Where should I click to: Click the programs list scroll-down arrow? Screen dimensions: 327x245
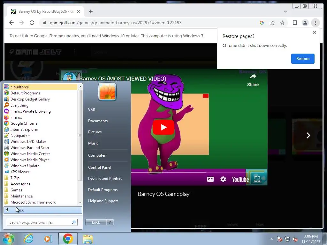80,202
